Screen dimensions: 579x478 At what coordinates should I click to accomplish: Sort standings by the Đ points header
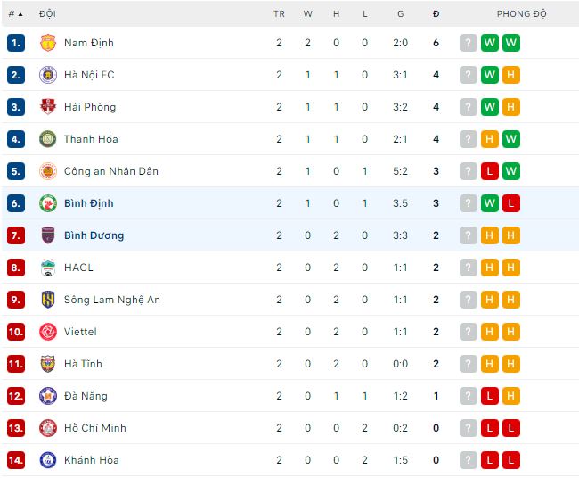[436, 14]
